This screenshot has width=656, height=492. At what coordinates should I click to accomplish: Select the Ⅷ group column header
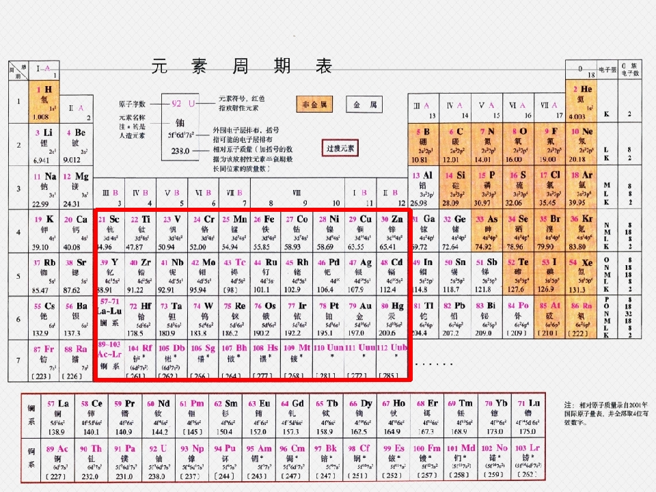[297, 193]
